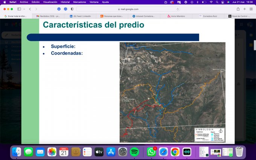
Task: Switch to the Inicio Miembro tab
Action: click(176, 16)
